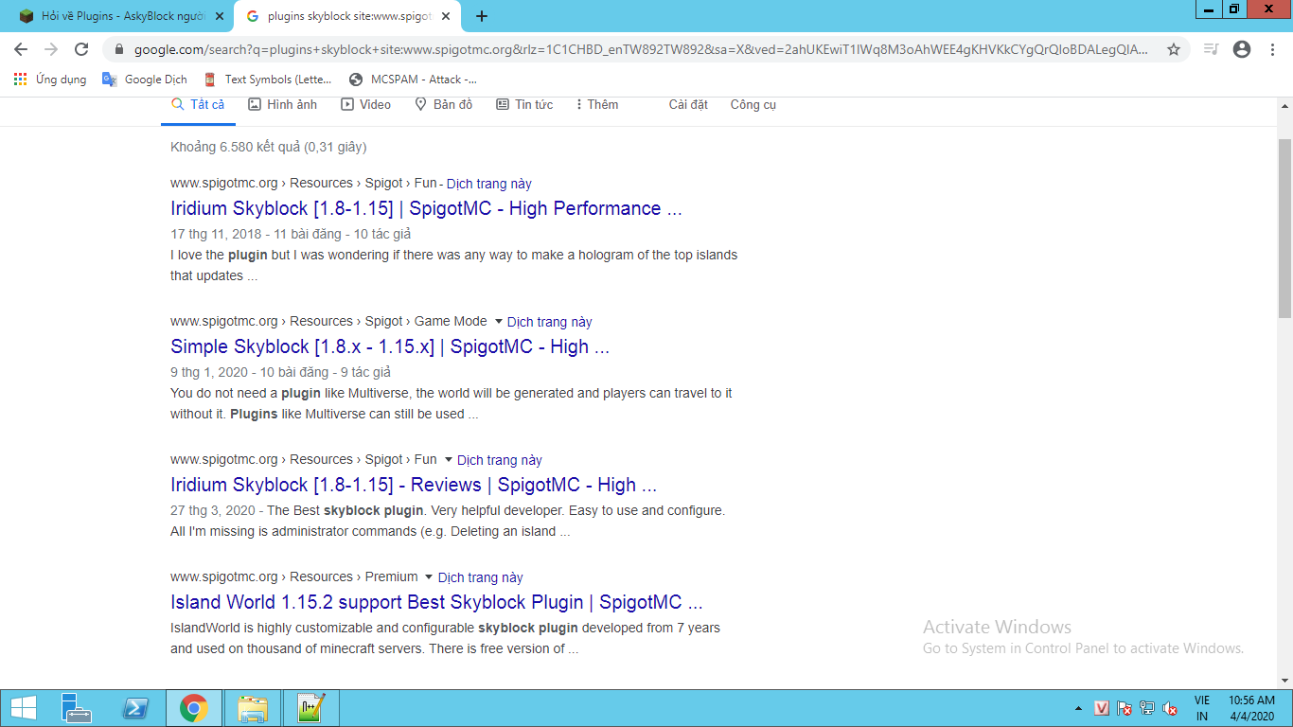Open the Ứng dụng apps shortcut
This screenshot has height=727, width=1293.
point(50,80)
